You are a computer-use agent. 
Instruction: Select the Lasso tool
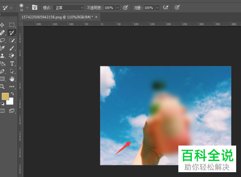tap(2, 40)
